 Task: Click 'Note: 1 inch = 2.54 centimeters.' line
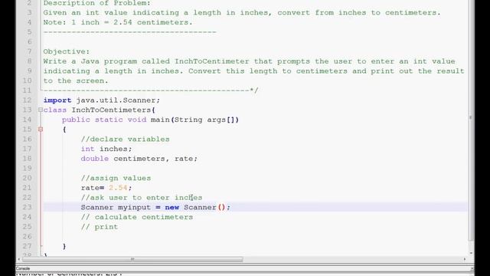click(x=118, y=22)
